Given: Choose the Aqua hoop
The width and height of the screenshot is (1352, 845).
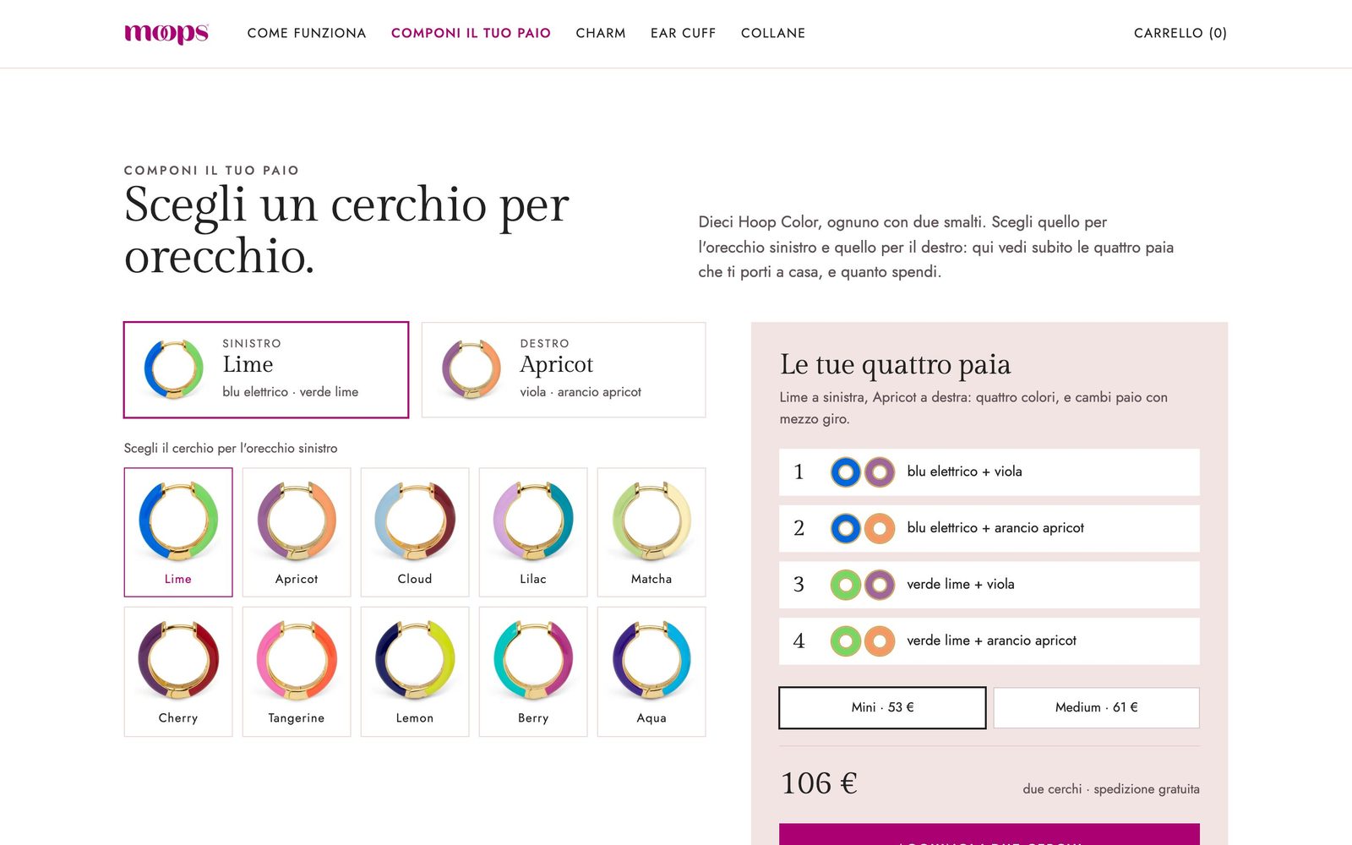Looking at the screenshot, I should [651, 672].
